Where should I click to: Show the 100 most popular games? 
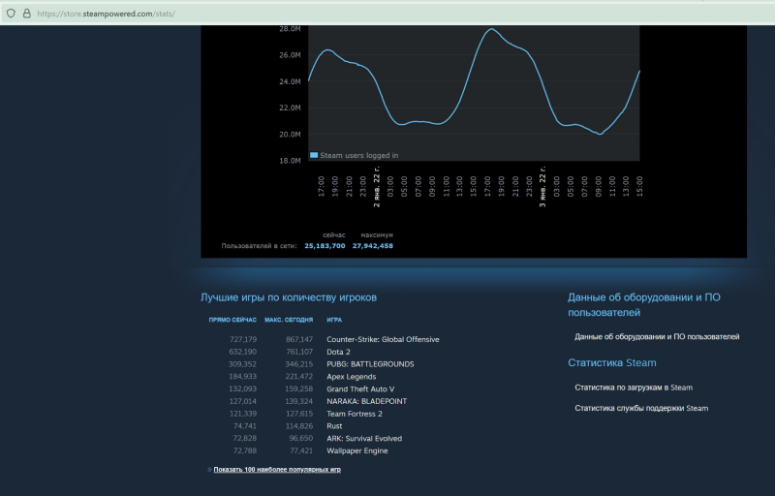pyautogui.click(x=276, y=469)
